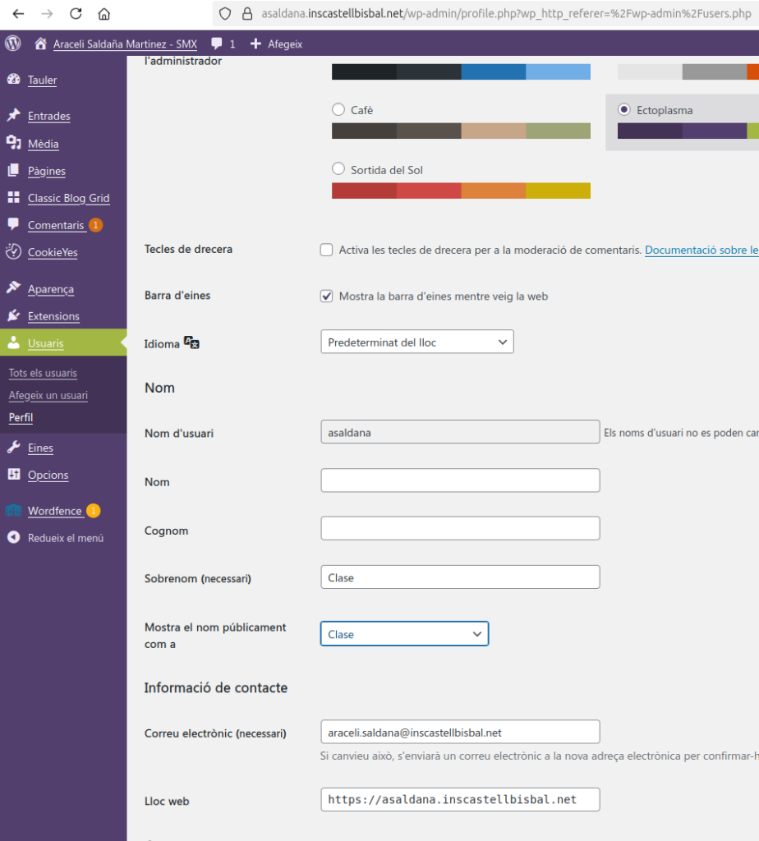Enable keyboard shortcuts for comment moderation

[327, 250]
